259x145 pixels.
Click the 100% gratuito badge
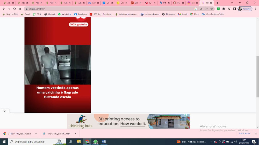pyautogui.click(x=79, y=24)
